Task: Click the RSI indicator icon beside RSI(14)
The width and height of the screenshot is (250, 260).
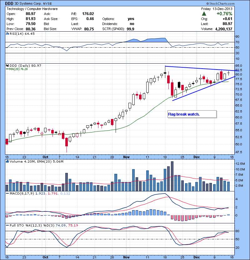Action: click(x=7, y=34)
